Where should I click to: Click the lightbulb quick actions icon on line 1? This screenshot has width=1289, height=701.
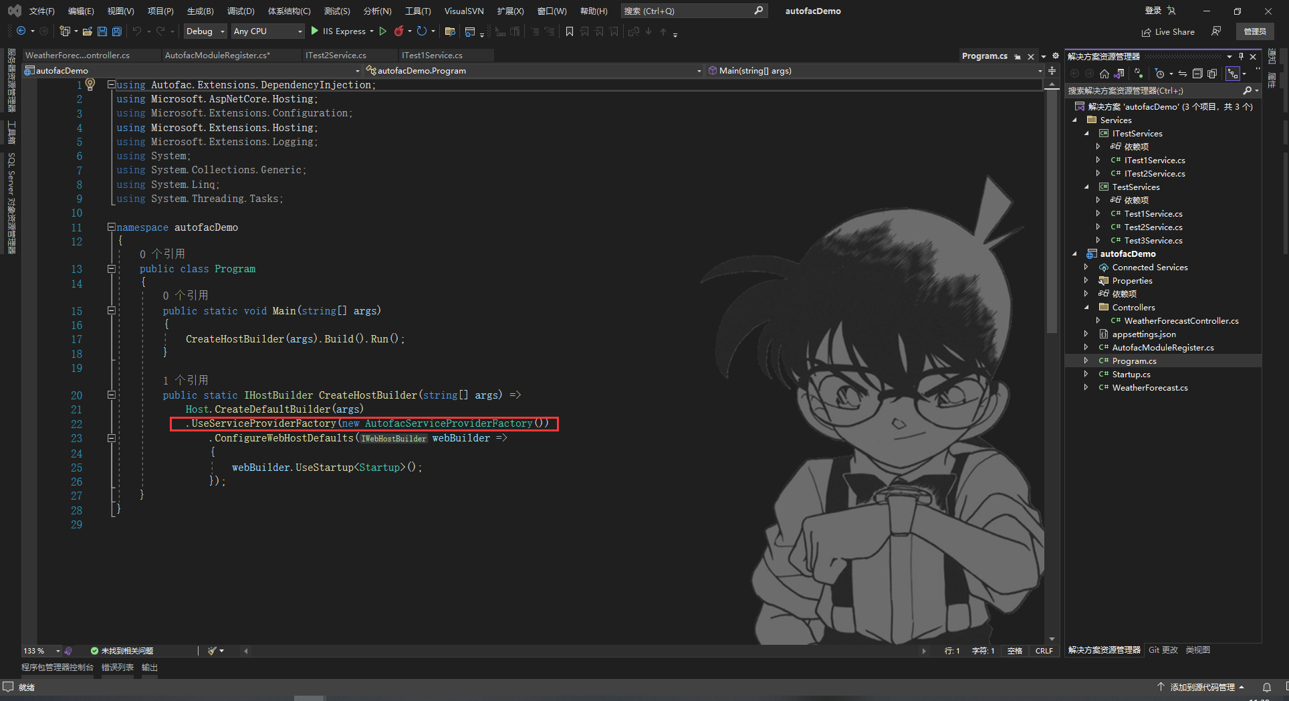pos(90,84)
